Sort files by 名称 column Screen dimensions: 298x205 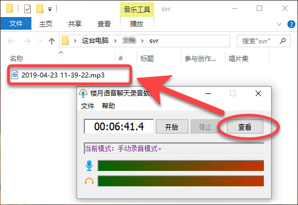click(x=17, y=58)
